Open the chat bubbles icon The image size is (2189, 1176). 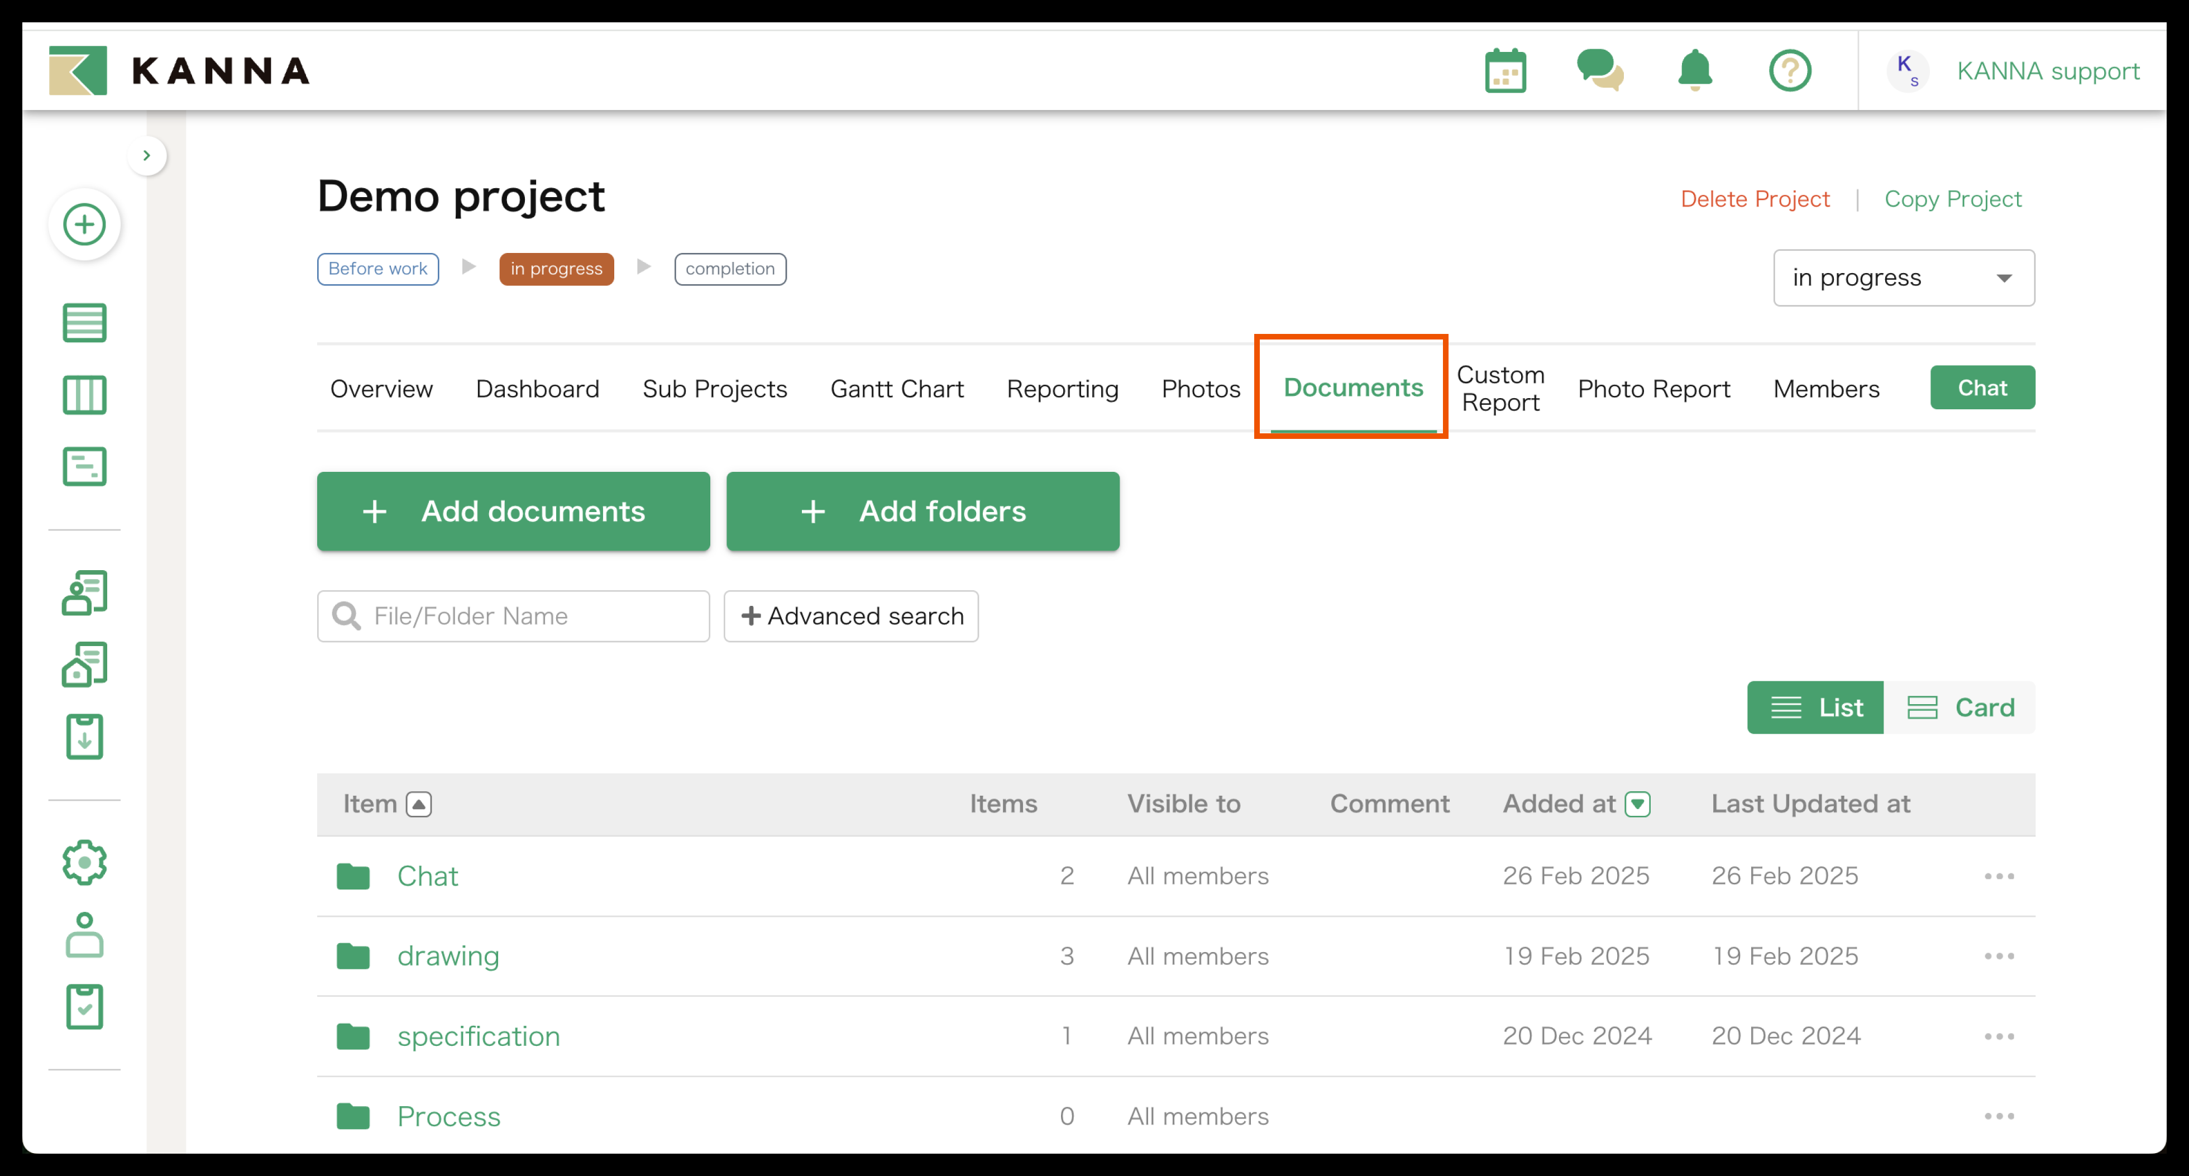coord(1599,70)
